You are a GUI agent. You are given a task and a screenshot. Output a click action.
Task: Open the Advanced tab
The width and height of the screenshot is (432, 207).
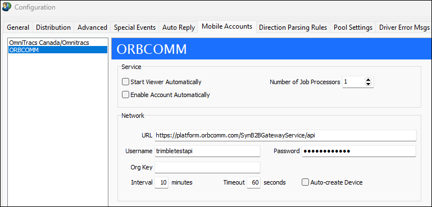click(x=92, y=27)
